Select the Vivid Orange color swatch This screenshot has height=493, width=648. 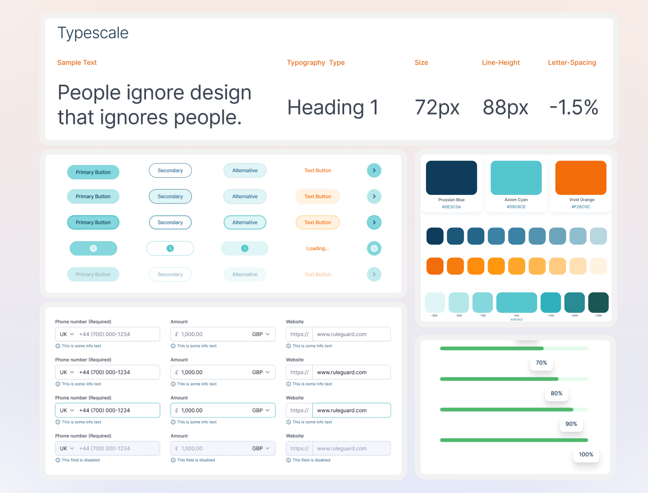coord(581,178)
